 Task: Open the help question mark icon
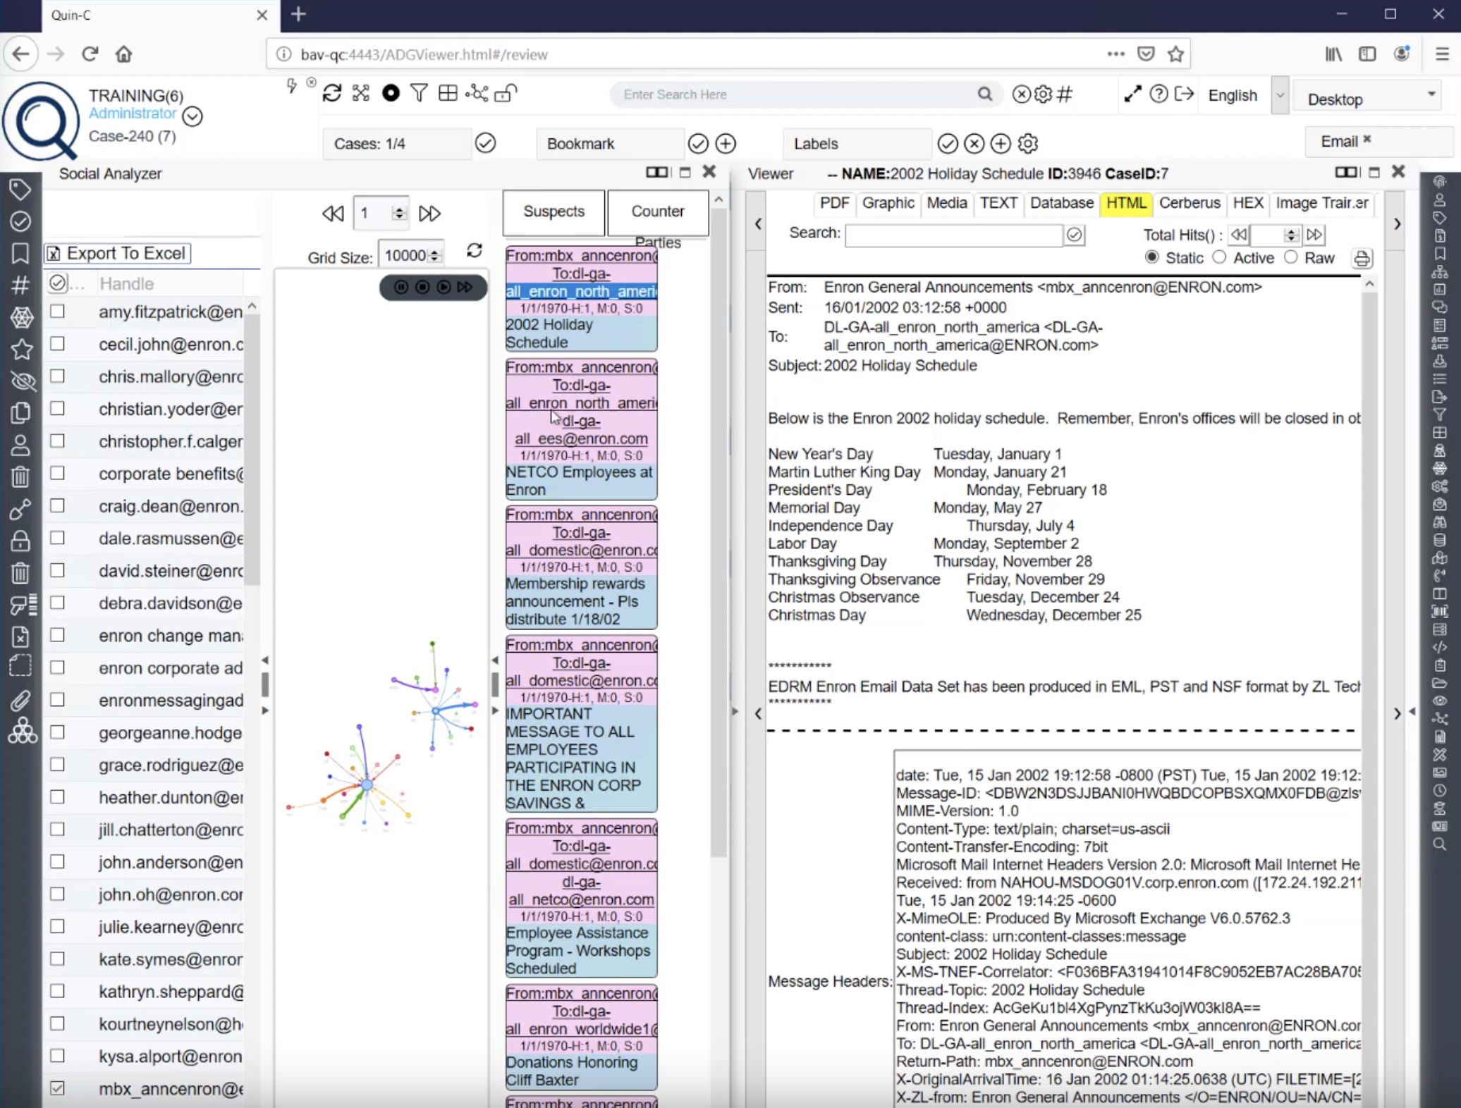[1159, 94]
